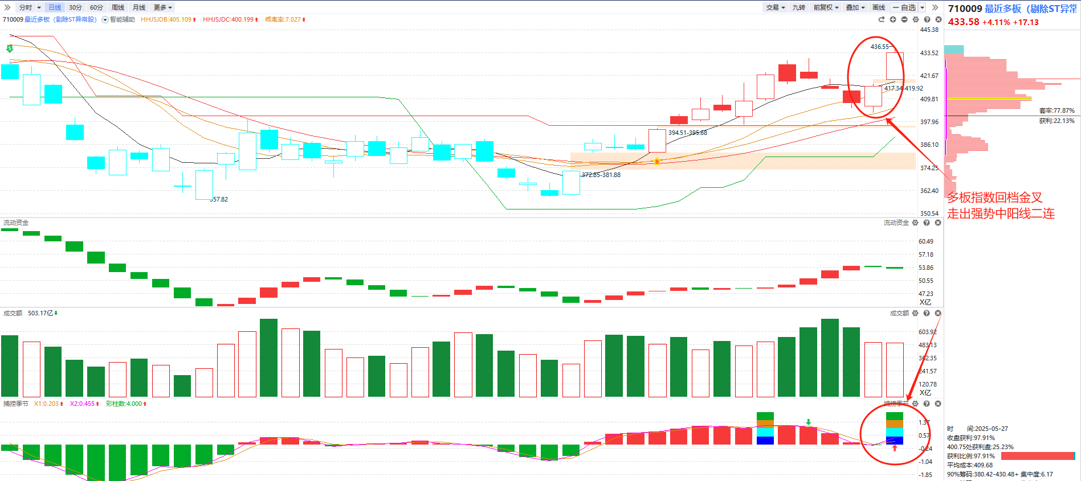Open the 智能辅助 circular dropdown icon
The image size is (1081, 481).
pyautogui.click(x=105, y=19)
